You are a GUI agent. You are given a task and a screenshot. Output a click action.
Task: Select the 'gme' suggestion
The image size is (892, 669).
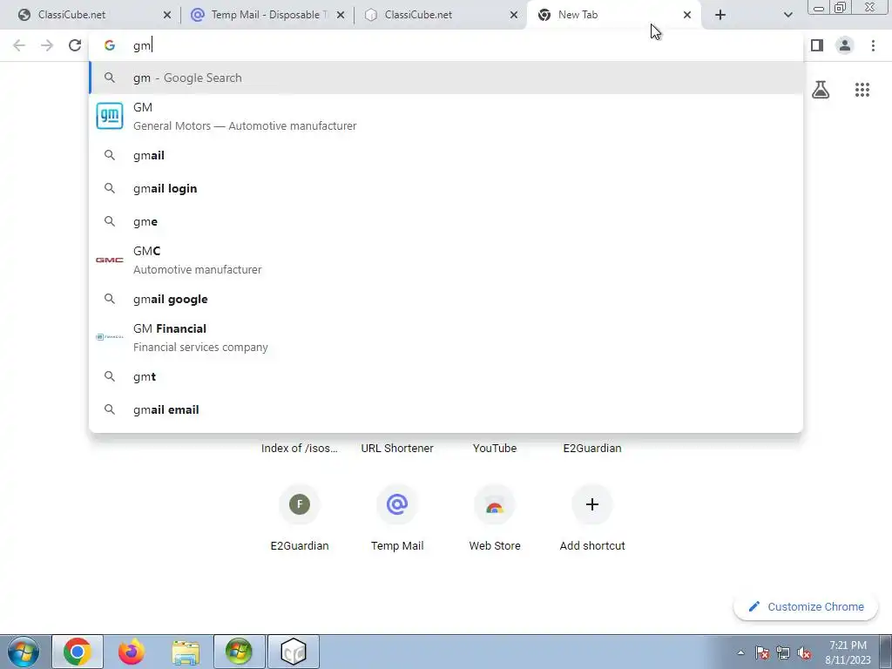click(446, 221)
